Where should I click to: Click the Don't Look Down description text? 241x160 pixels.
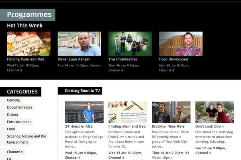tap(214, 137)
